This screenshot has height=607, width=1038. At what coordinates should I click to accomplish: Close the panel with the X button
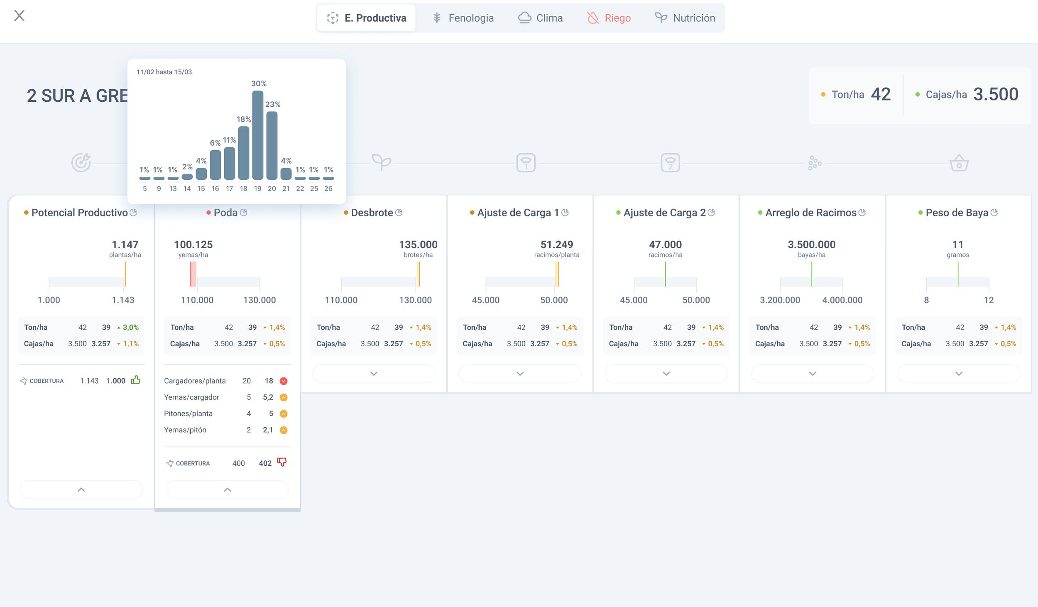[x=19, y=16]
